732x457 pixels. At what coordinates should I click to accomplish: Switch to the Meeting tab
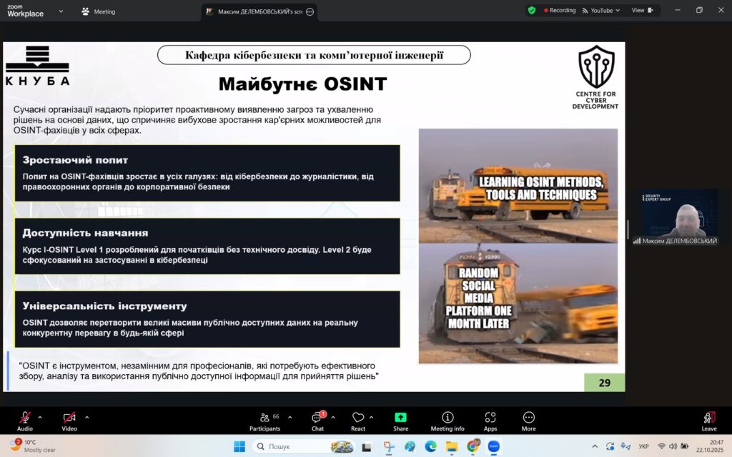point(99,11)
